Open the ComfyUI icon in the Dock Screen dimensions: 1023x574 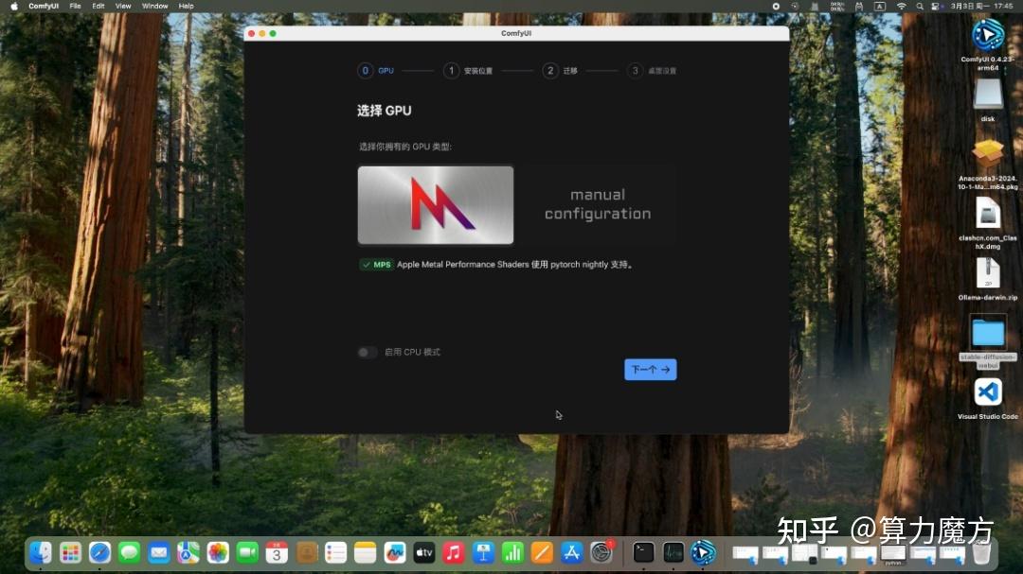coord(704,553)
